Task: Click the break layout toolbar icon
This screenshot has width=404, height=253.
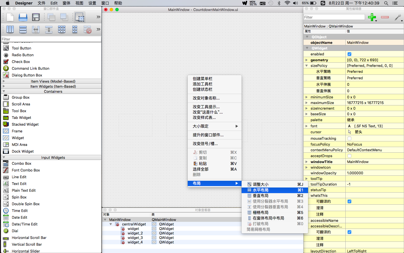Action: [x=88, y=29]
